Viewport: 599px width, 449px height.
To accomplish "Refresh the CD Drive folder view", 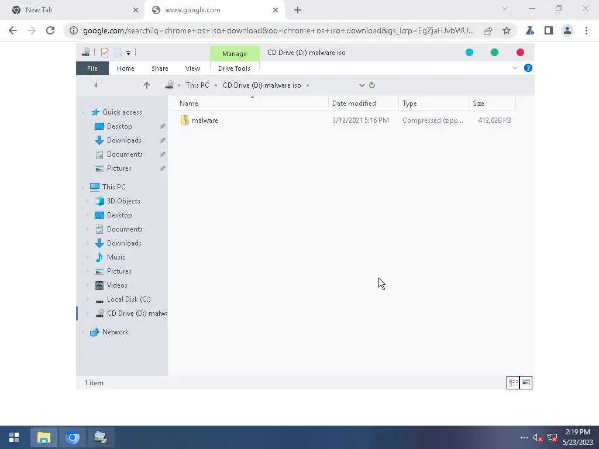I will click(x=372, y=85).
